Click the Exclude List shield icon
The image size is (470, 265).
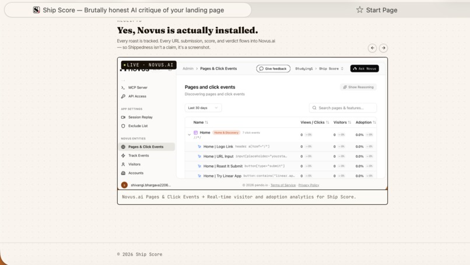(123, 126)
